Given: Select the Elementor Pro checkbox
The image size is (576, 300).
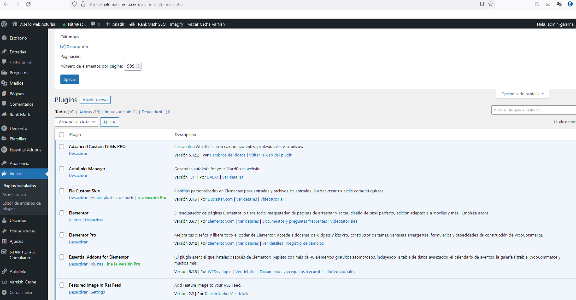Looking at the screenshot, I should click(x=62, y=235).
